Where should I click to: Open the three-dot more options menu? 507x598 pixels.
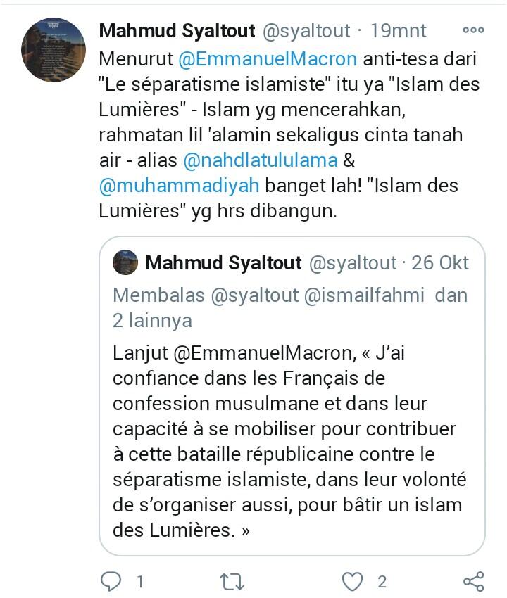472,31
